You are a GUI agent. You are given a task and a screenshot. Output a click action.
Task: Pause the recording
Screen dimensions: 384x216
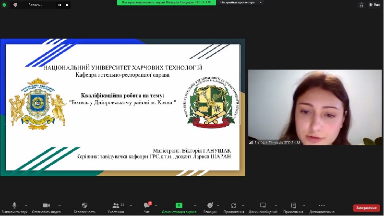coord(60,5)
